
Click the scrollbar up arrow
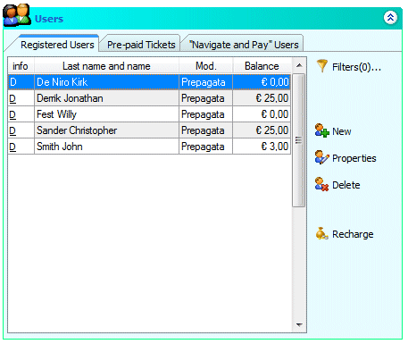299,65
